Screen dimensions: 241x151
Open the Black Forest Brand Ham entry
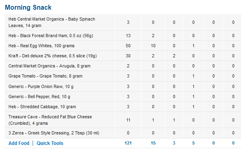click(51, 36)
